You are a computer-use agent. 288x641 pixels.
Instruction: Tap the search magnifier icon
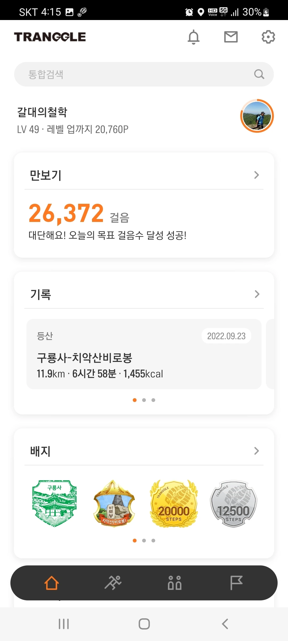259,74
